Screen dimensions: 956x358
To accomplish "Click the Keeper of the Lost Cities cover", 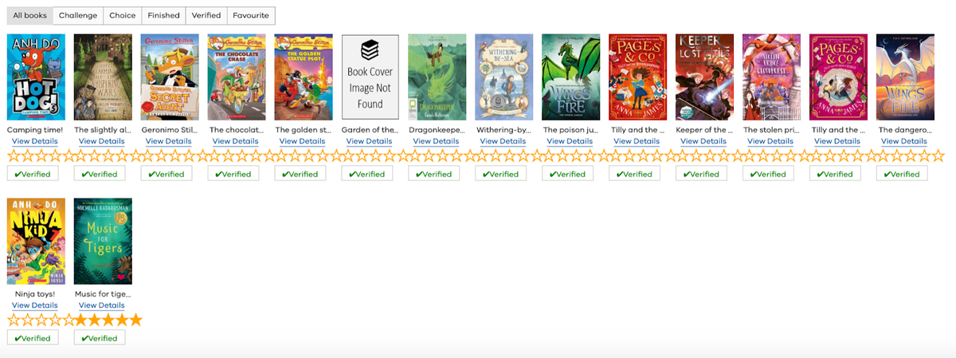I will [704, 77].
